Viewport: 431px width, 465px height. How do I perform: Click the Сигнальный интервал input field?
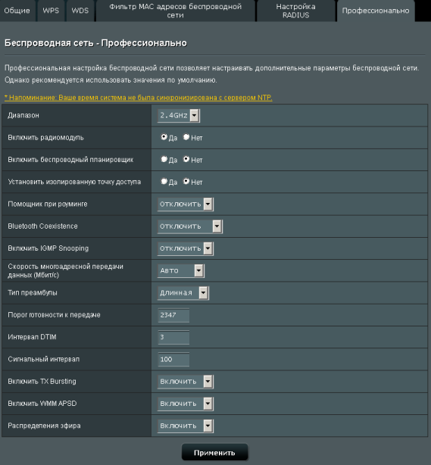pos(173,360)
